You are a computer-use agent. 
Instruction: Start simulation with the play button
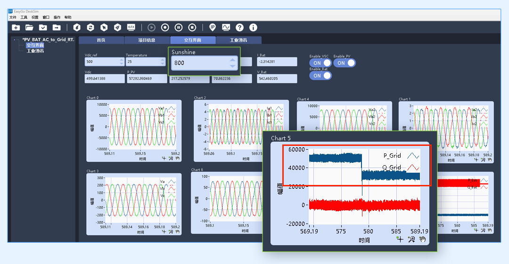pyautogui.click(x=151, y=28)
